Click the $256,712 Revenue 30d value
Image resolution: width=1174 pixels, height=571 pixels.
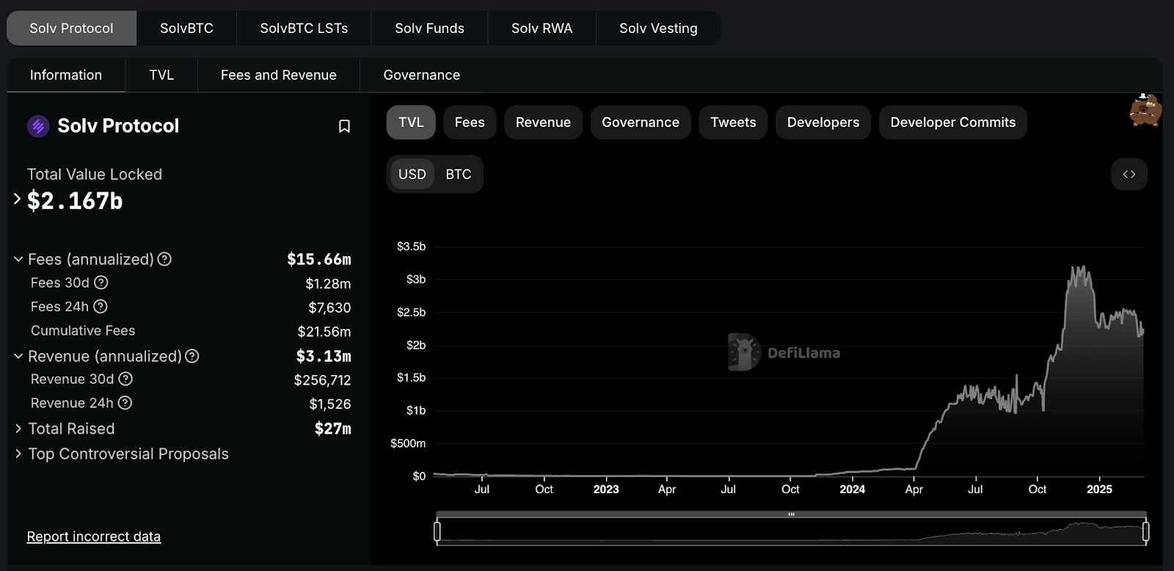pyautogui.click(x=322, y=380)
